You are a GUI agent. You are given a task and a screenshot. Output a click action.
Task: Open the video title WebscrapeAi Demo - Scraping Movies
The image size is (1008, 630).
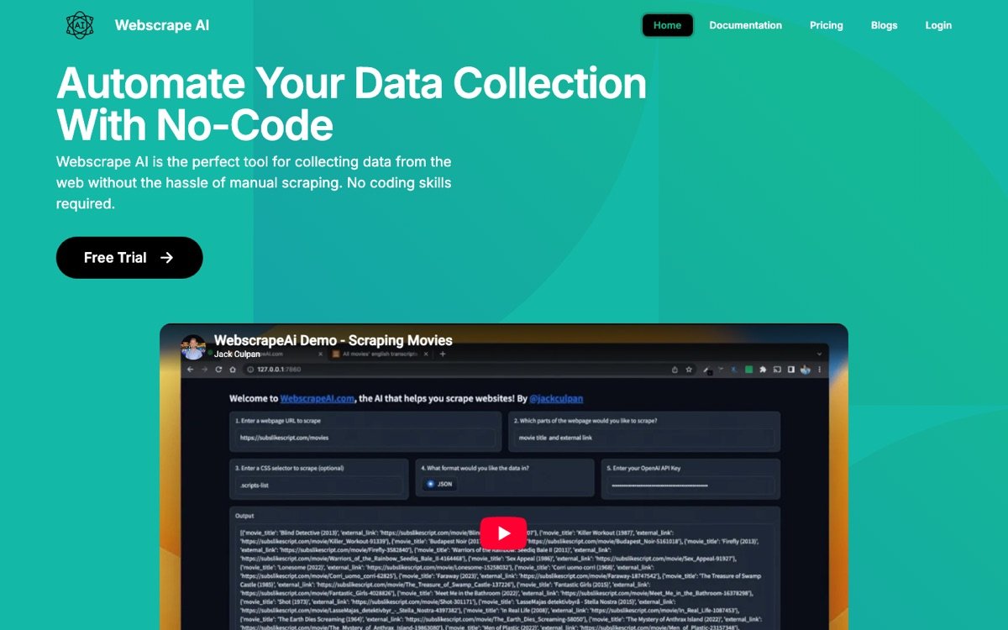(333, 340)
